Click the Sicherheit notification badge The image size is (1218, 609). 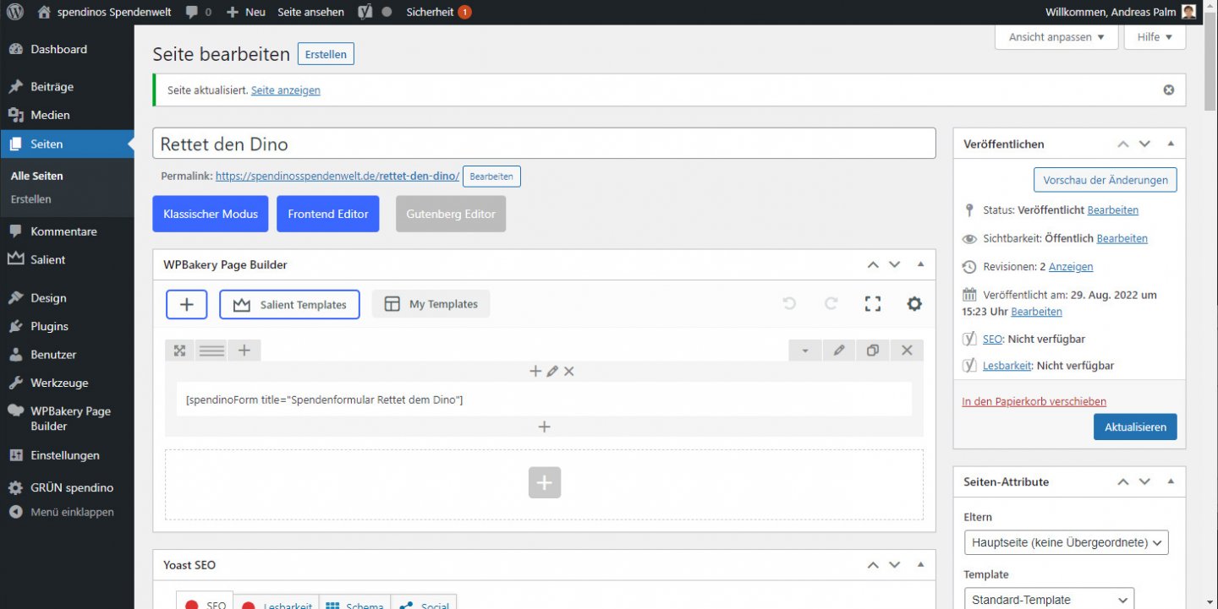pos(464,12)
